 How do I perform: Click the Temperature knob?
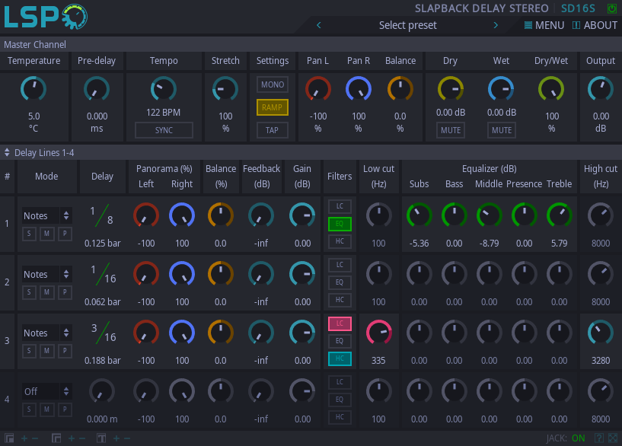click(33, 90)
